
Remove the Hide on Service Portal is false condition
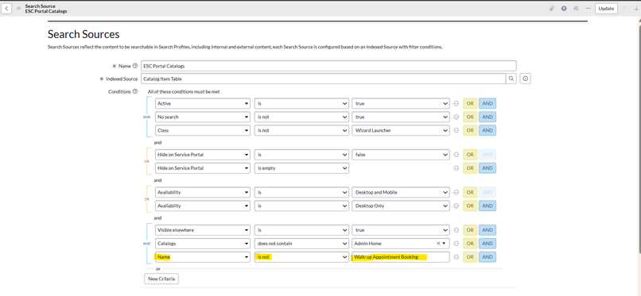coord(456,155)
